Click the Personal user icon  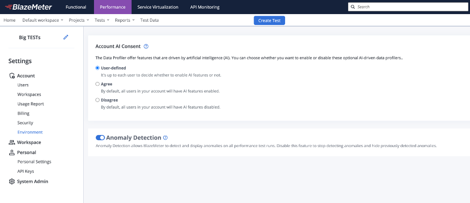[x=12, y=153]
